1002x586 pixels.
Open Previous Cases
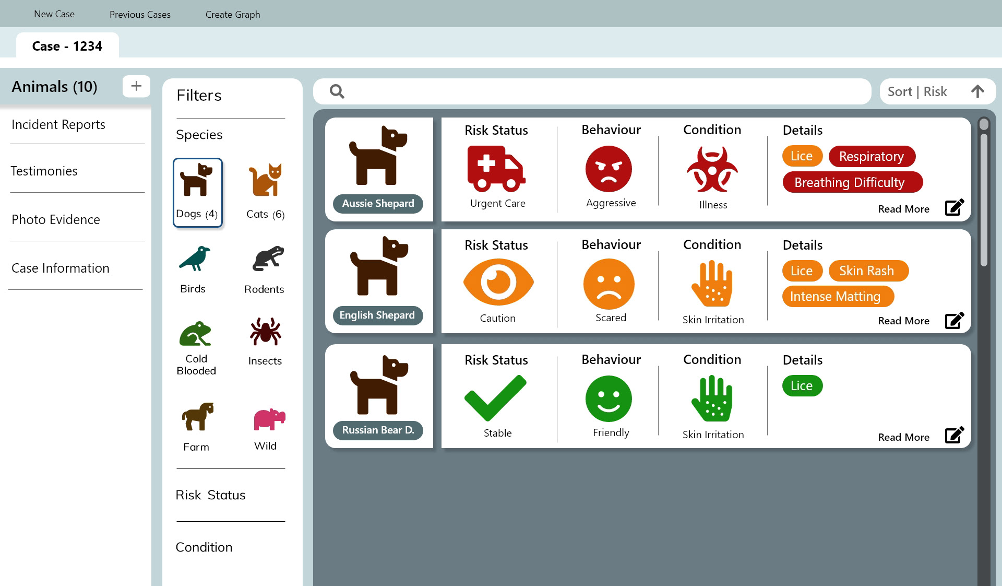140,15
